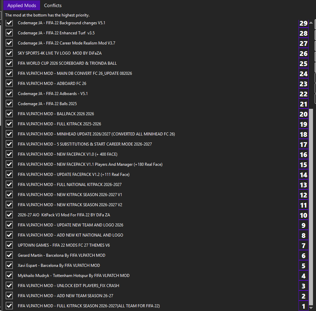Toggle NEW FACEPACK V1.0 checkbox
The width and height of the screenshot is (316, 311).
tap(9, 154)
